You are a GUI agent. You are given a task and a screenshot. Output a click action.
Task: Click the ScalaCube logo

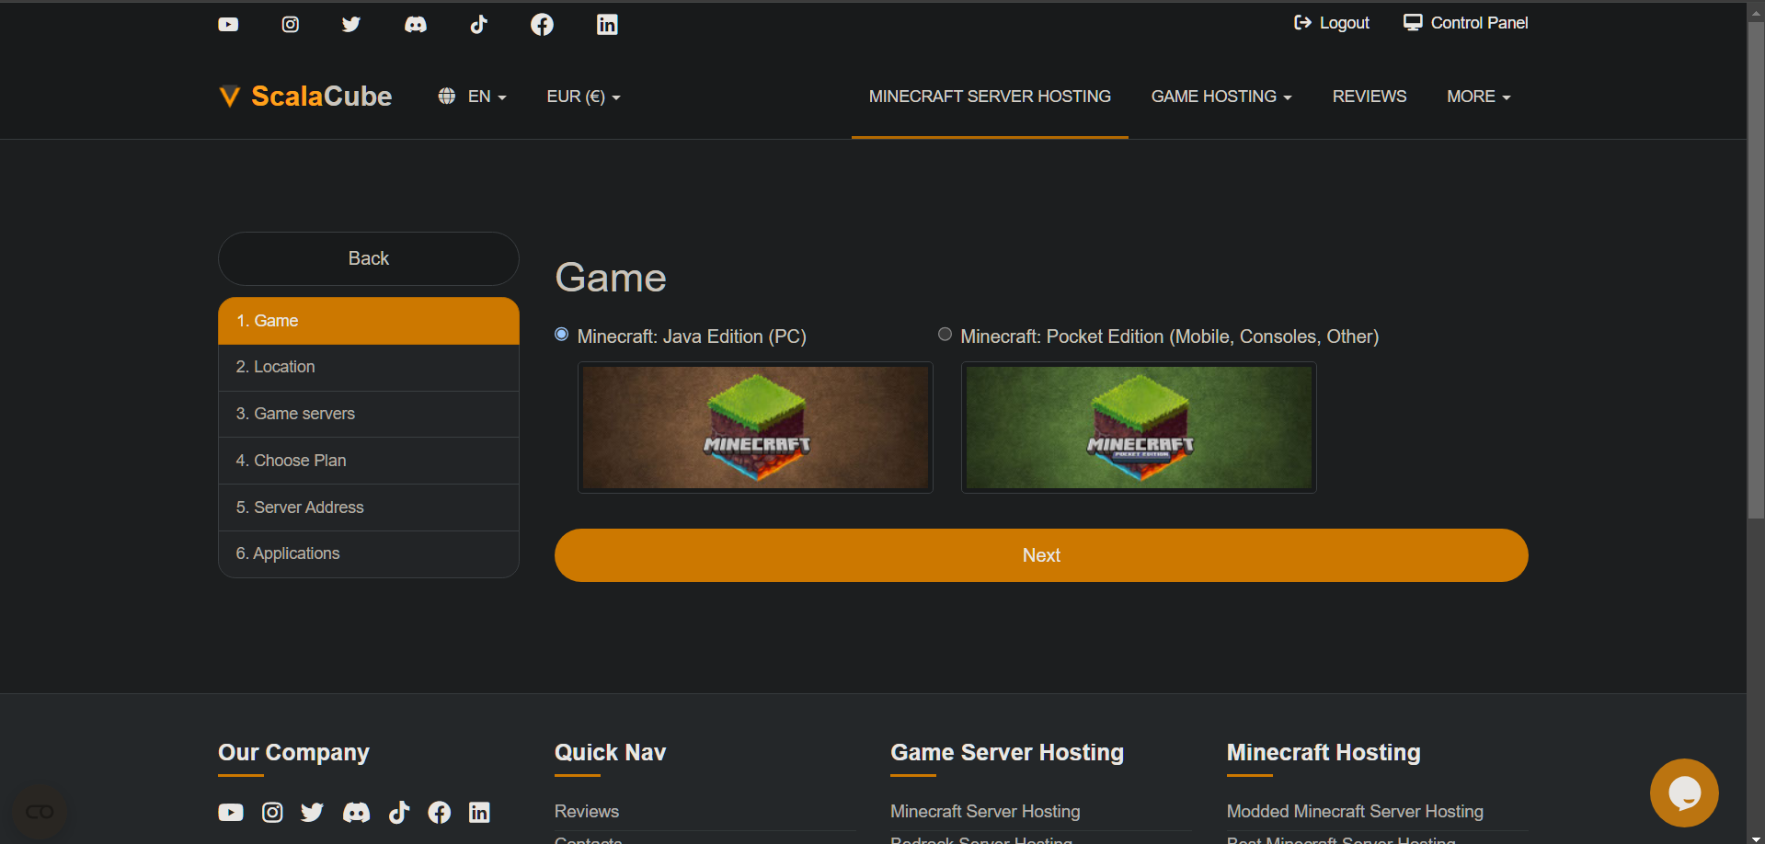coord(305,97)
